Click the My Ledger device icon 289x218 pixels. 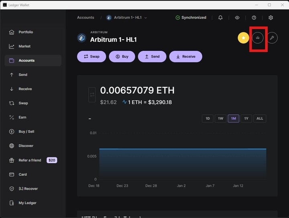12,203
